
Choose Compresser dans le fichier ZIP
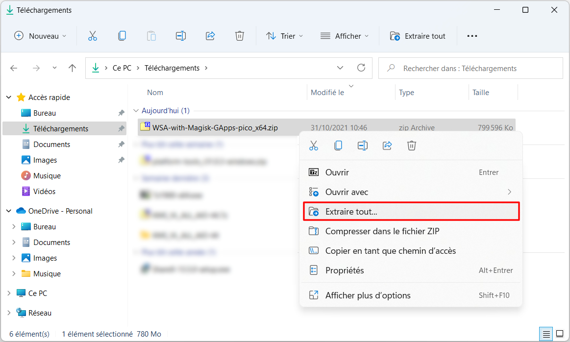(411, 231)
